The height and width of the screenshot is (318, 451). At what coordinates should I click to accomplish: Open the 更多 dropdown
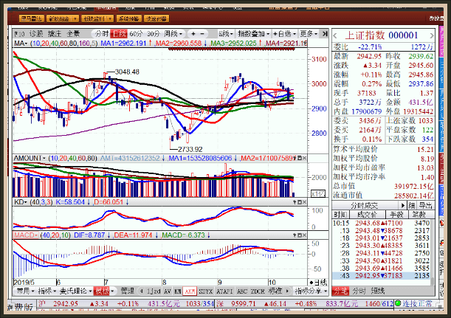[309, 34]
